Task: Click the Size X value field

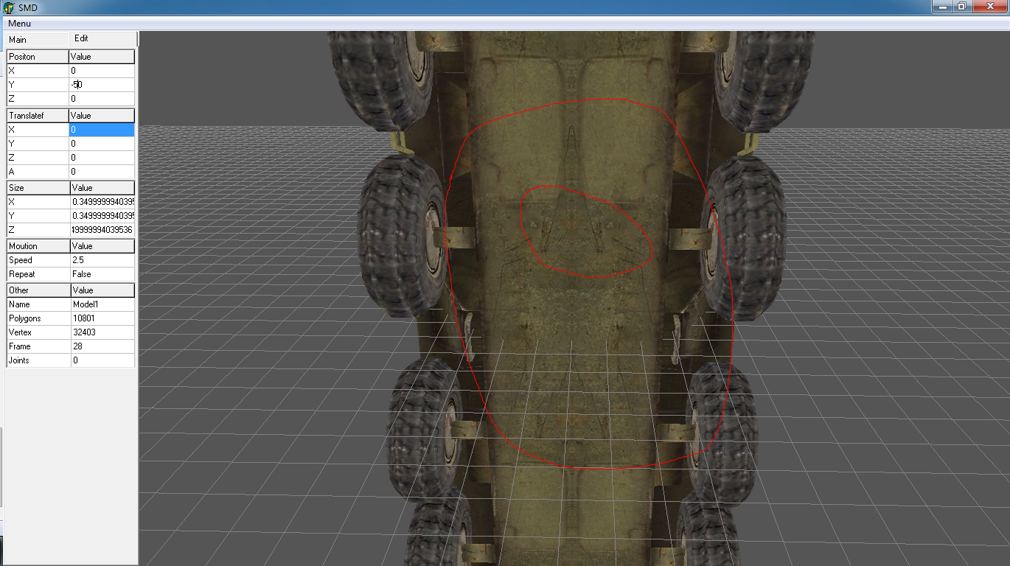Action: 102,202
